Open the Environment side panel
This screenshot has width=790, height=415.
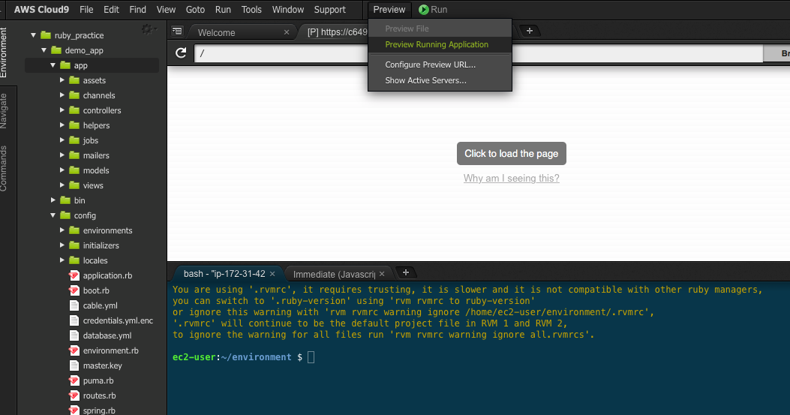(4, 52)
